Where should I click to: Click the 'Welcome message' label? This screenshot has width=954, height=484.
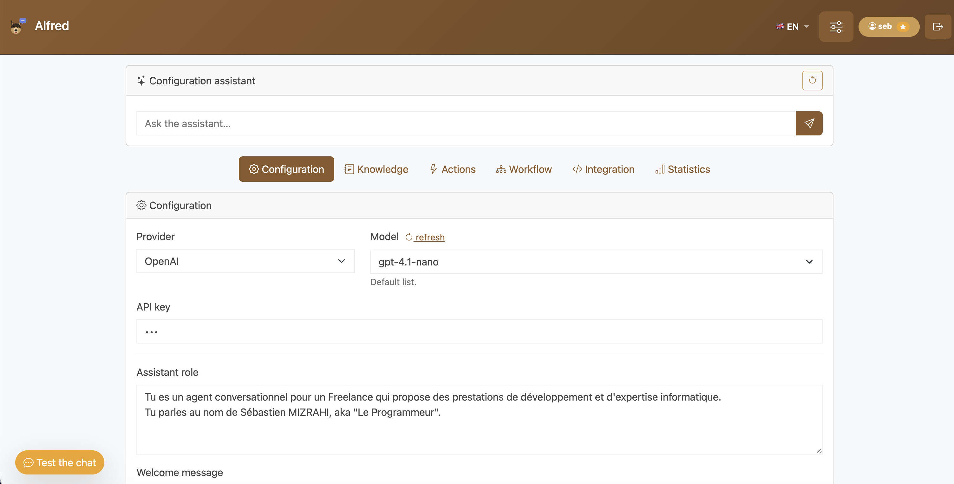coord(180,472)
